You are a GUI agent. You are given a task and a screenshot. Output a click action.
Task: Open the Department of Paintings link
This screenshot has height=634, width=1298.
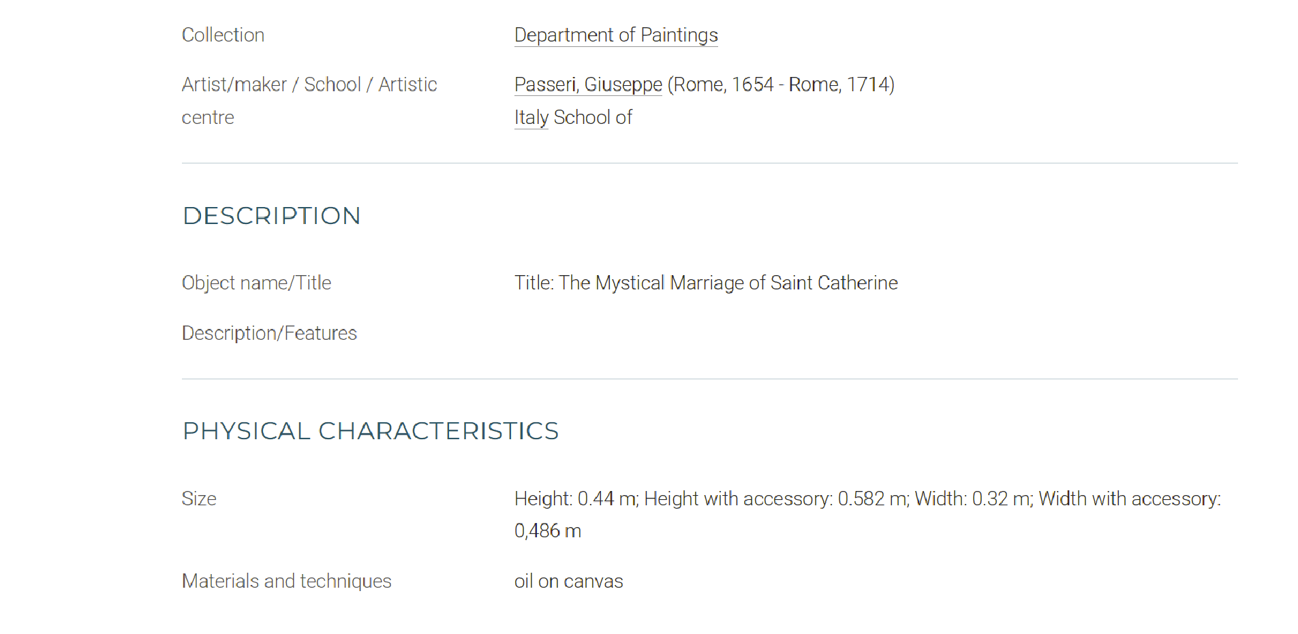click(x=616, y=35)
